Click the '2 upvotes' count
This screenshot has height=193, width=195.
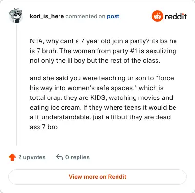coord(32,157)
